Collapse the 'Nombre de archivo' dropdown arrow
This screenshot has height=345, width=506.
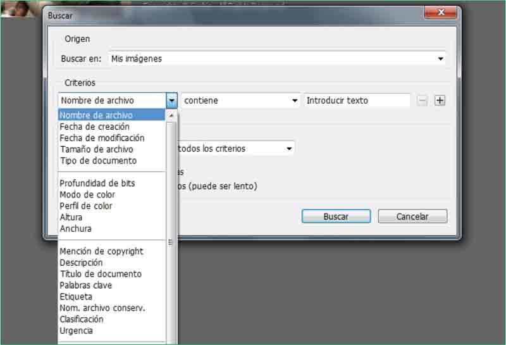[x=171, y=101]
